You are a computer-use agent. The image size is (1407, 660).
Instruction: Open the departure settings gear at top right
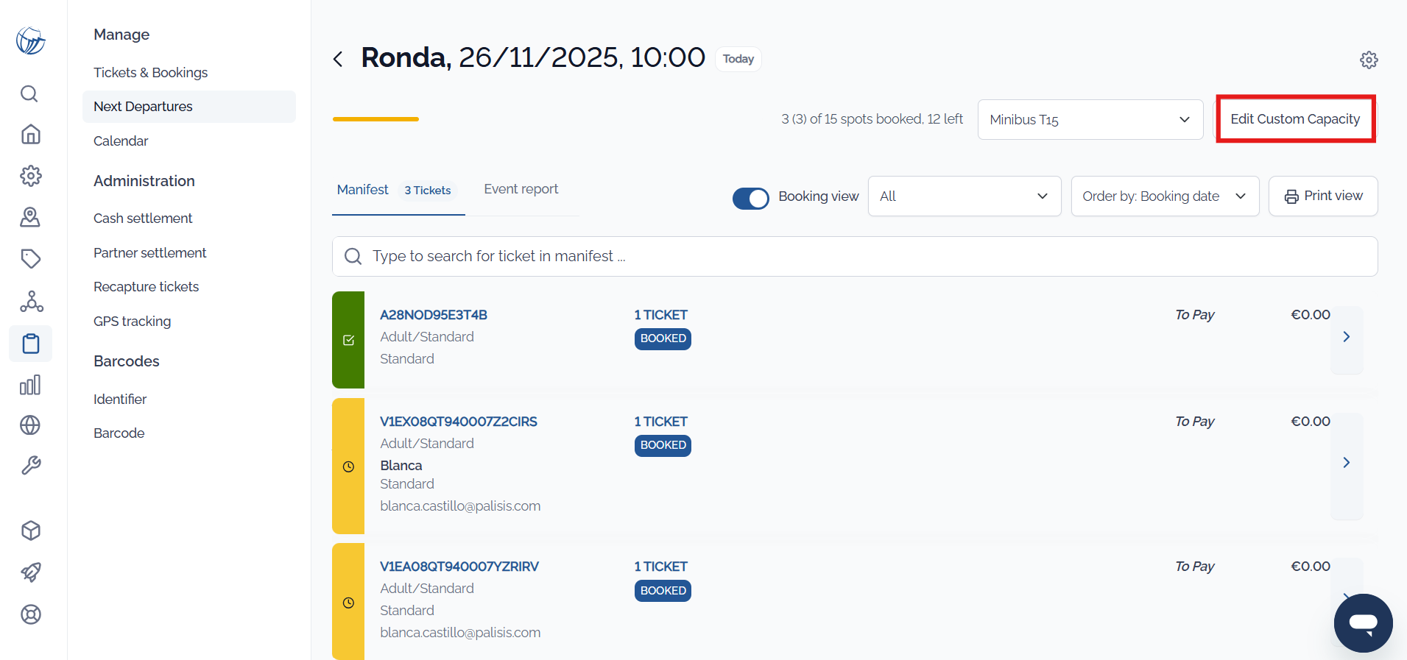coord(1369,60)
